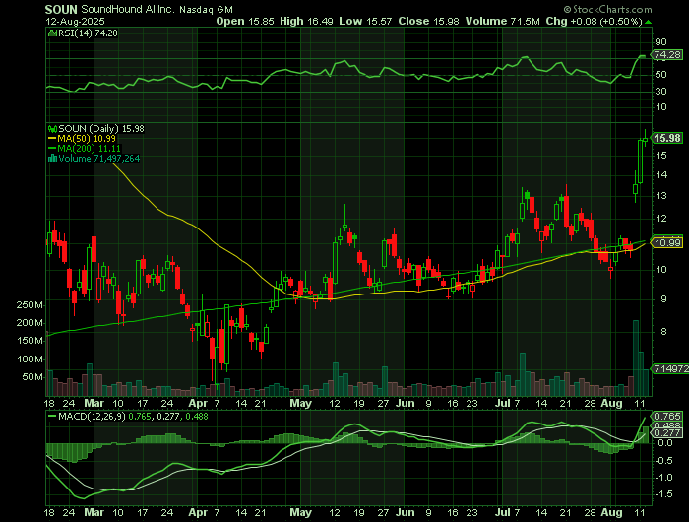689x522 pixels.
Task: Click Aug on the date axis under volume bars
Action: coord(611,403)
